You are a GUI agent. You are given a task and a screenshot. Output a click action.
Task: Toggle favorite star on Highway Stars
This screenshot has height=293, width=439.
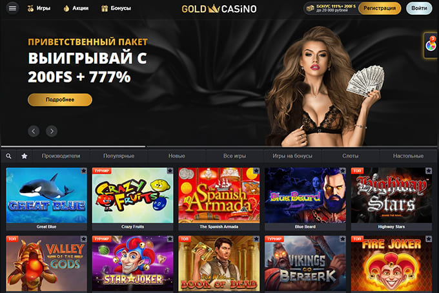point(429,171)
